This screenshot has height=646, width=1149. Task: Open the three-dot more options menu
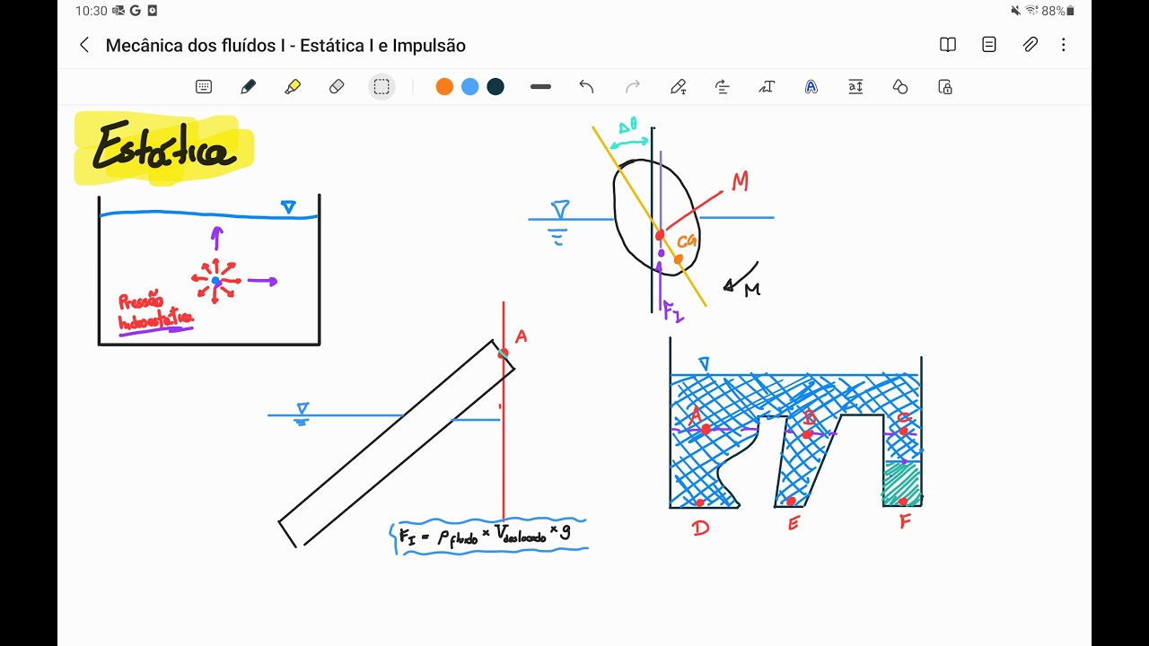(x=1064, y=45)
